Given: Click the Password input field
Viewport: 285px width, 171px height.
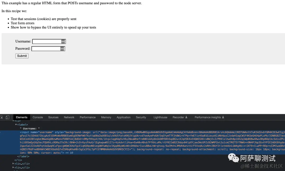Looking at the screenshot, I should coord(48,49).
